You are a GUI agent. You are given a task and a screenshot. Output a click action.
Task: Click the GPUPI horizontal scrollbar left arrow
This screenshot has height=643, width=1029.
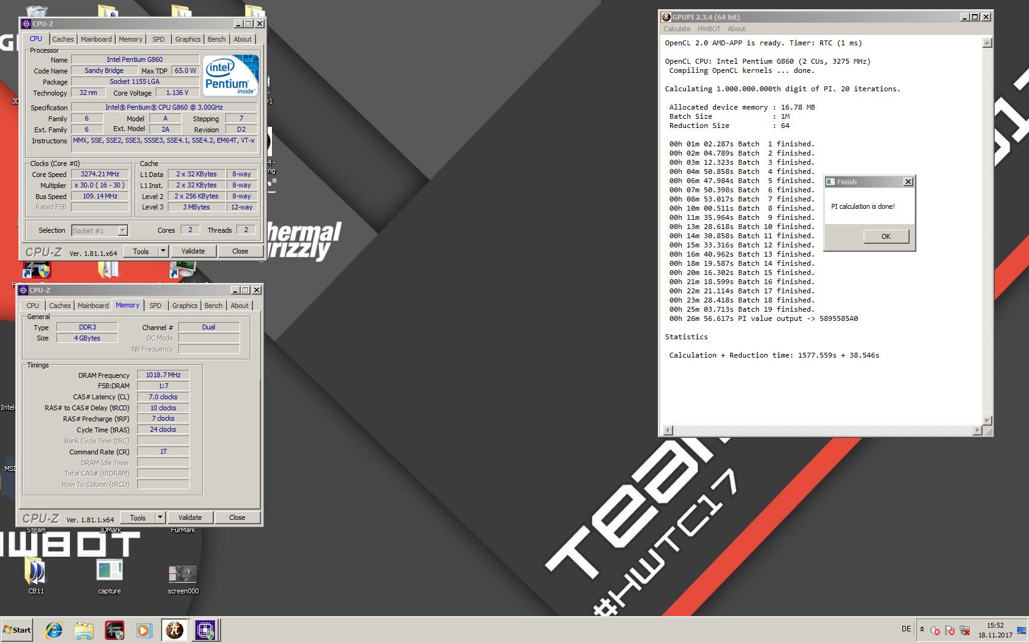pyautogui.click(x=668, y=431)
